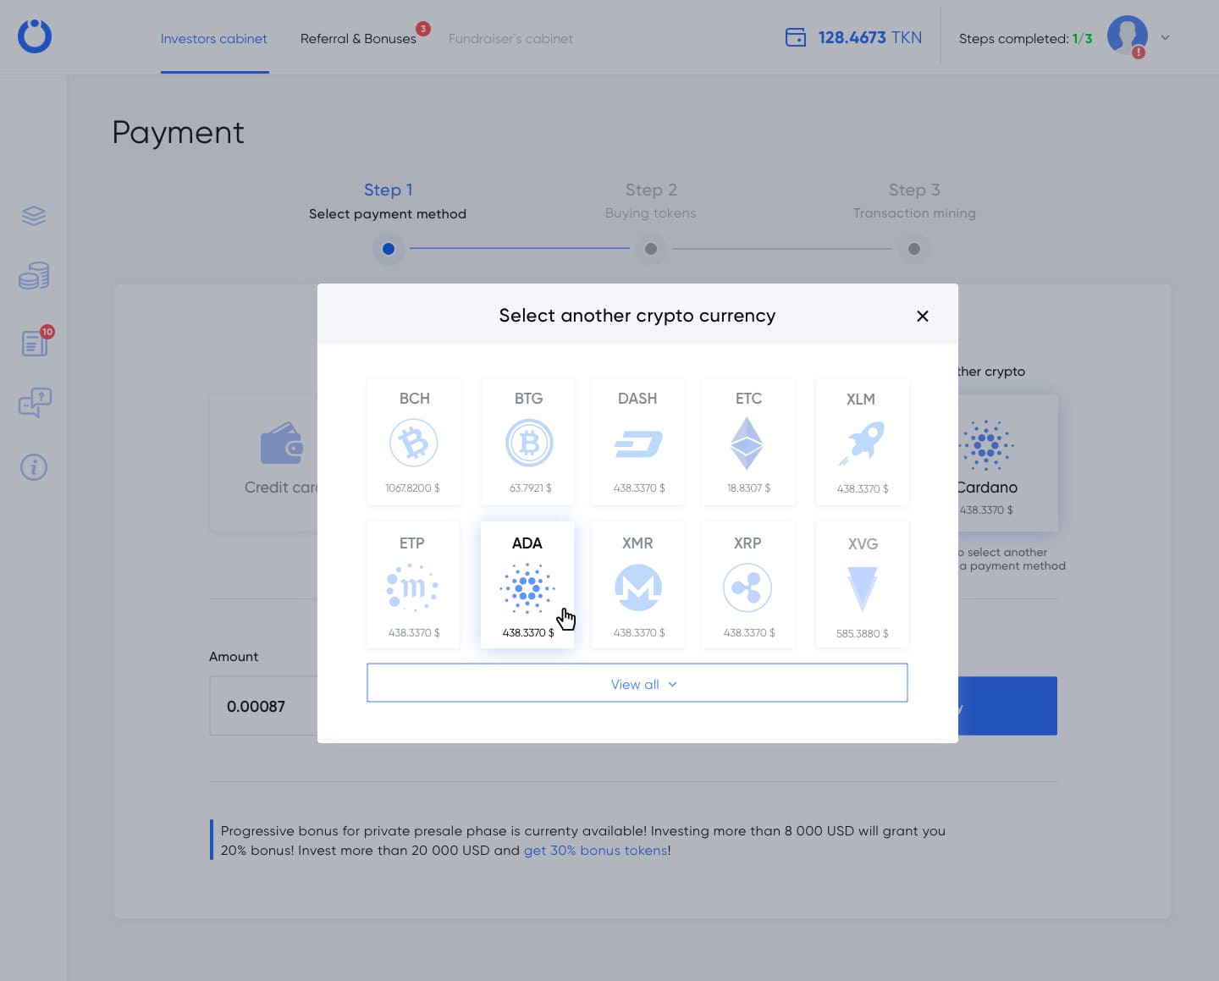The image size is (1219, 981).
Task: Click the Payment page heading
Action: tap(178, 133)
